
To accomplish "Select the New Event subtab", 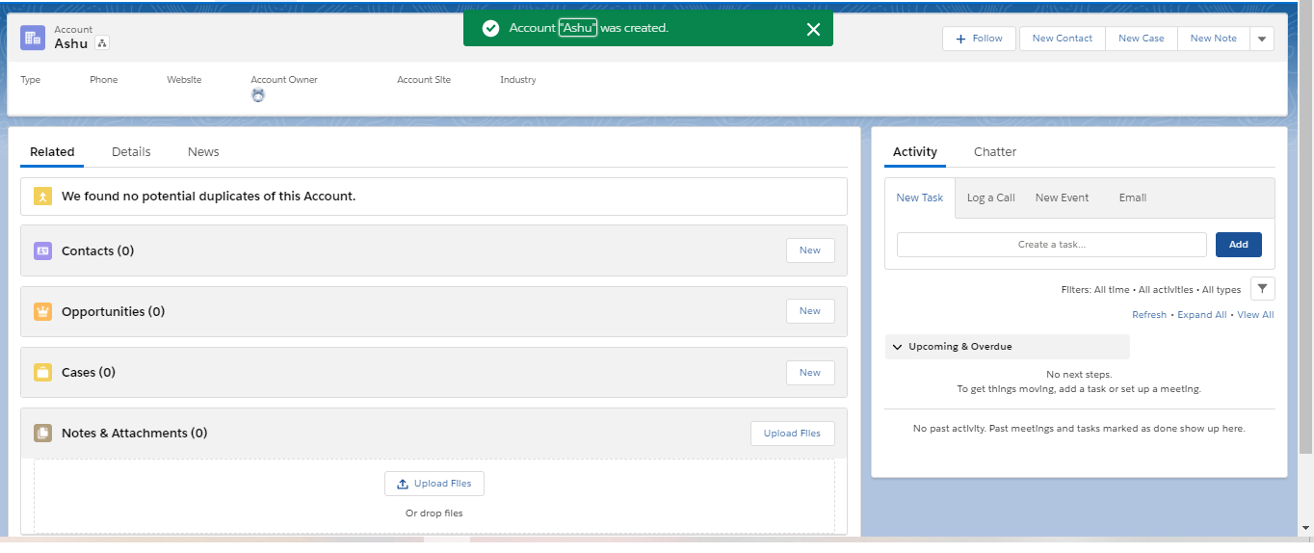I will click(x=1062, y=197).
